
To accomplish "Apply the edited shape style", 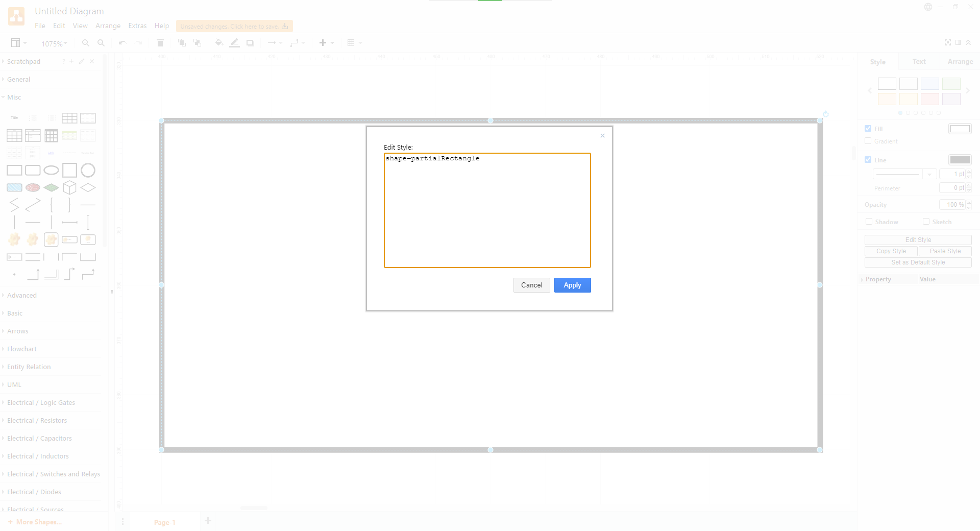I will tap(572, 285).
